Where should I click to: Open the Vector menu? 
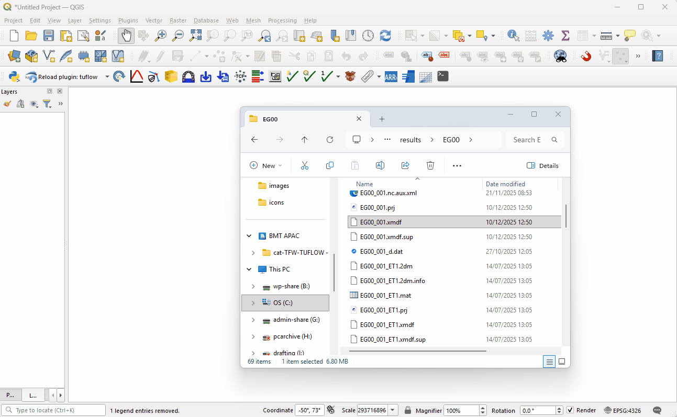pos(153,20)
